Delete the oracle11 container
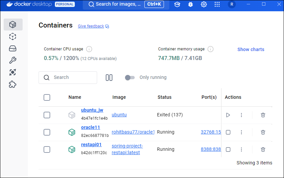284x178 pixels. (x=263, y=132)
